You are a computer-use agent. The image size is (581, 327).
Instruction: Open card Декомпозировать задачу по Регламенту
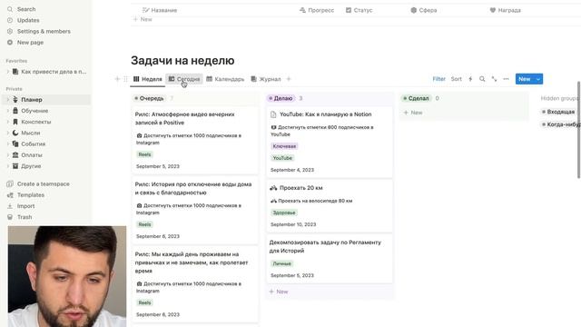(x=330, y=258)
